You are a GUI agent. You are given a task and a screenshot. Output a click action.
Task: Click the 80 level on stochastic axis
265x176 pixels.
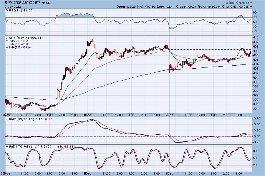click(255, 151)
